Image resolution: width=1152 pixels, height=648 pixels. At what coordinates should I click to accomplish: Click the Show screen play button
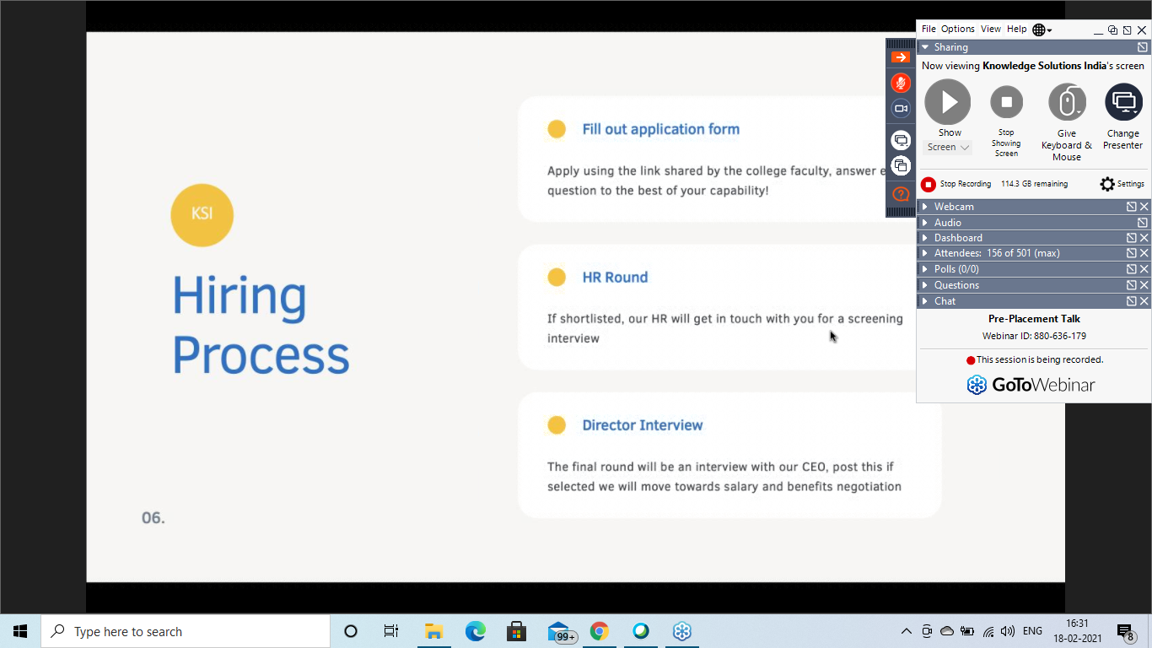(948, 102)
